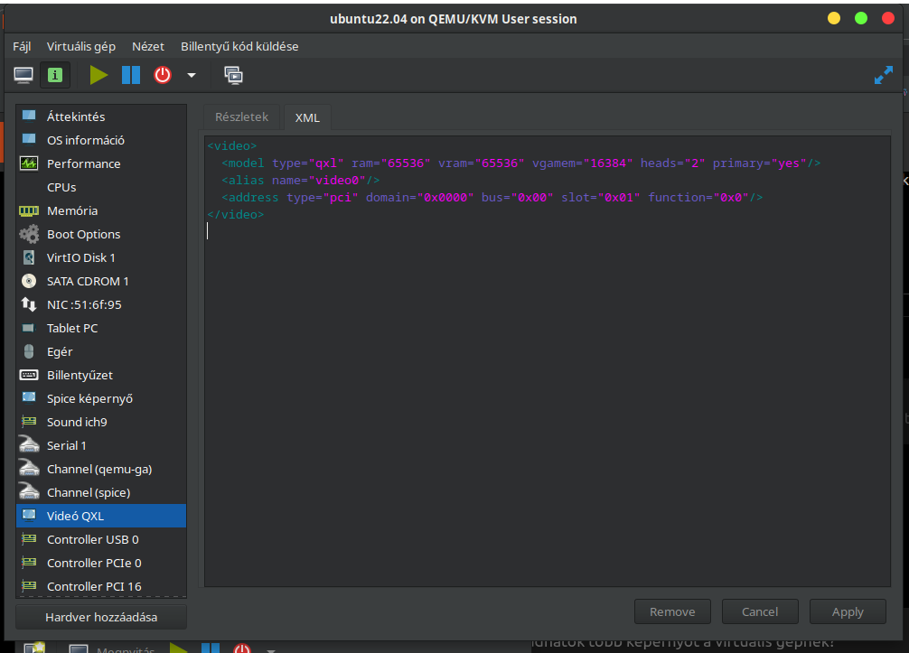Open the Nézet menu

point(148,46)
